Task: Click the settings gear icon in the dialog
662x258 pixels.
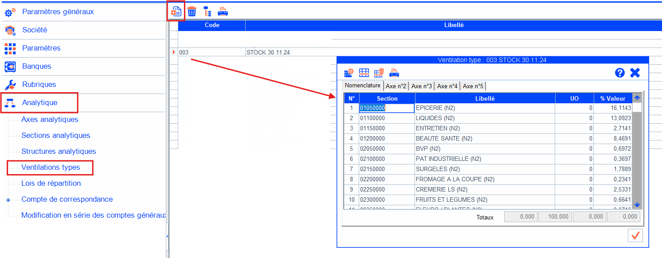Action: tap(349, 73)
